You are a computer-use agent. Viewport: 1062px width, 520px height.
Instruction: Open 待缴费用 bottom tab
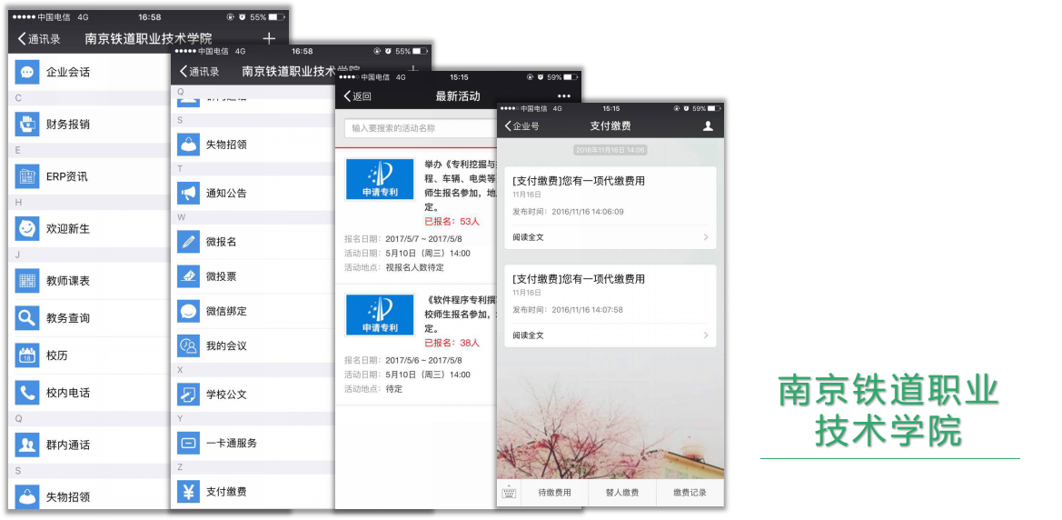555,493
